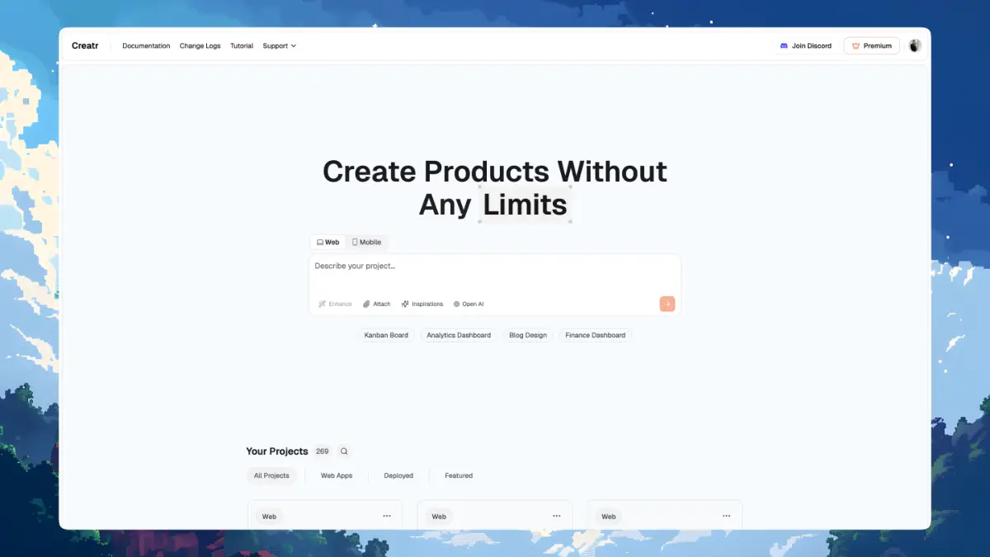Screen dimensions: 990x557
Task: Select the Kanban Board suggestion chip
Action: coord(386,336)
